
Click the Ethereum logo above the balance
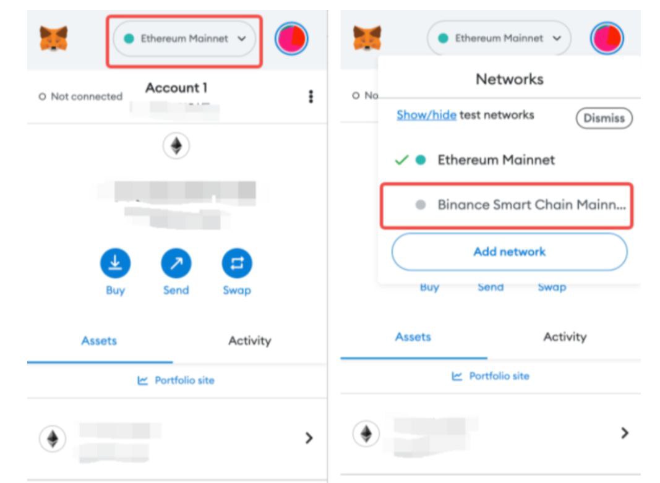176,146
